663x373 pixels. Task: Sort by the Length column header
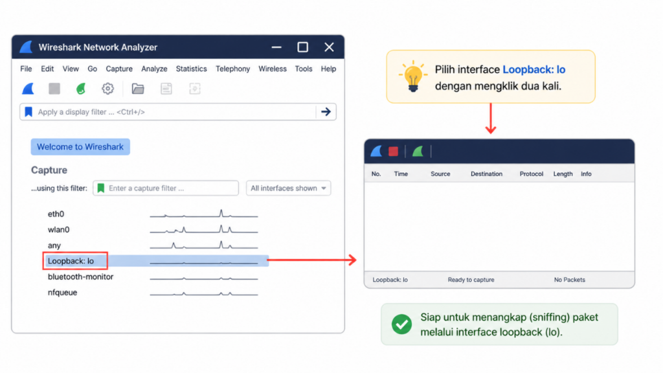563,174
